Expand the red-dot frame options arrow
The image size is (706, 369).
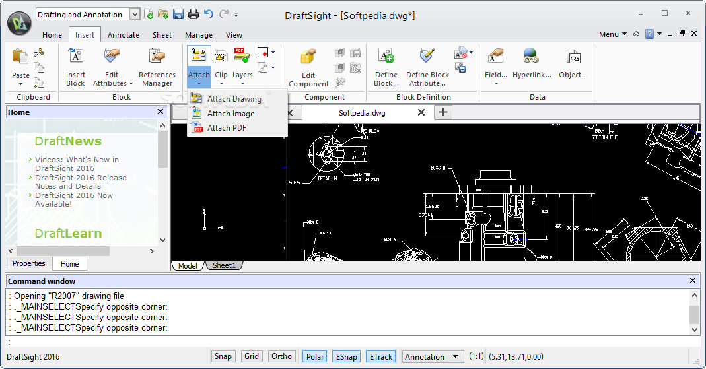pyautogui.click(x=273, y=53)
